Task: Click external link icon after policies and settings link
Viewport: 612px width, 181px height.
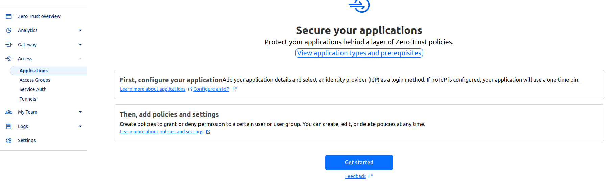Action: pos(208,132)
